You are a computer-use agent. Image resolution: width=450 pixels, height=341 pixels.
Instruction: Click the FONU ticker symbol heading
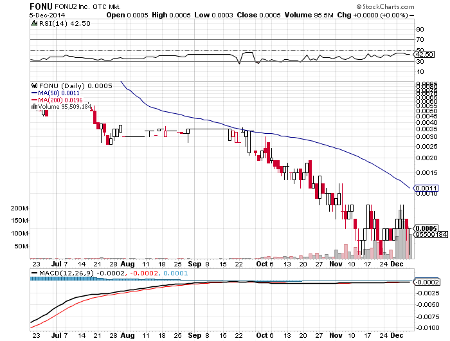pyautogui.click(x=41, y=6)
